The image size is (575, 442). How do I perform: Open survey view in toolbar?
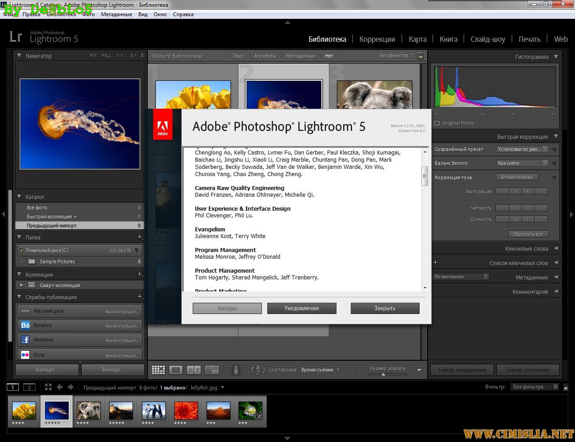pyautogui.click(x=212, y=370)
